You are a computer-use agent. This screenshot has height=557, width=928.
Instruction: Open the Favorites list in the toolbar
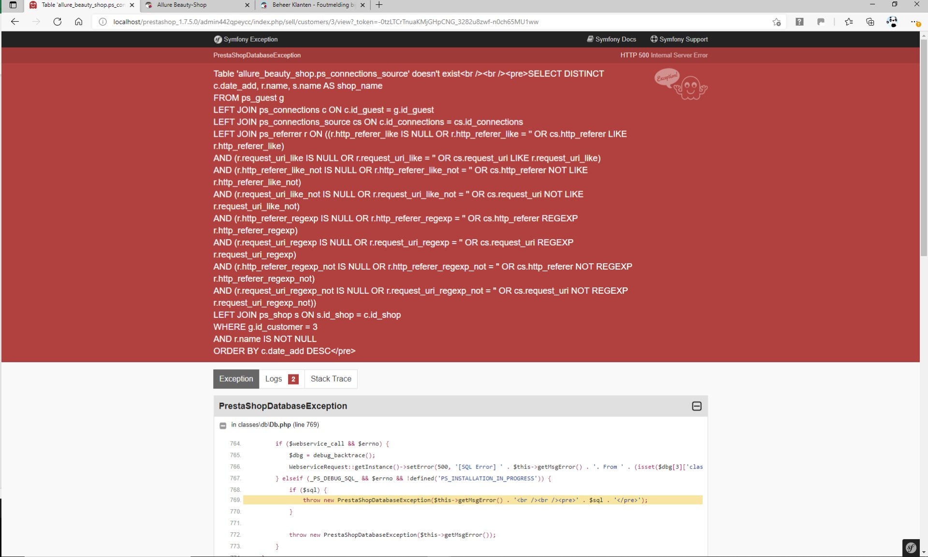[x=849, y=22]
